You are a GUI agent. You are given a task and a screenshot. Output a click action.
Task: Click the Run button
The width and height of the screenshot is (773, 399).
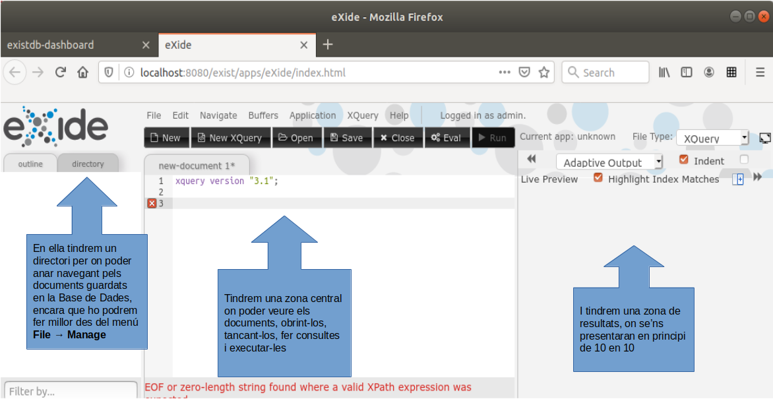493,138
